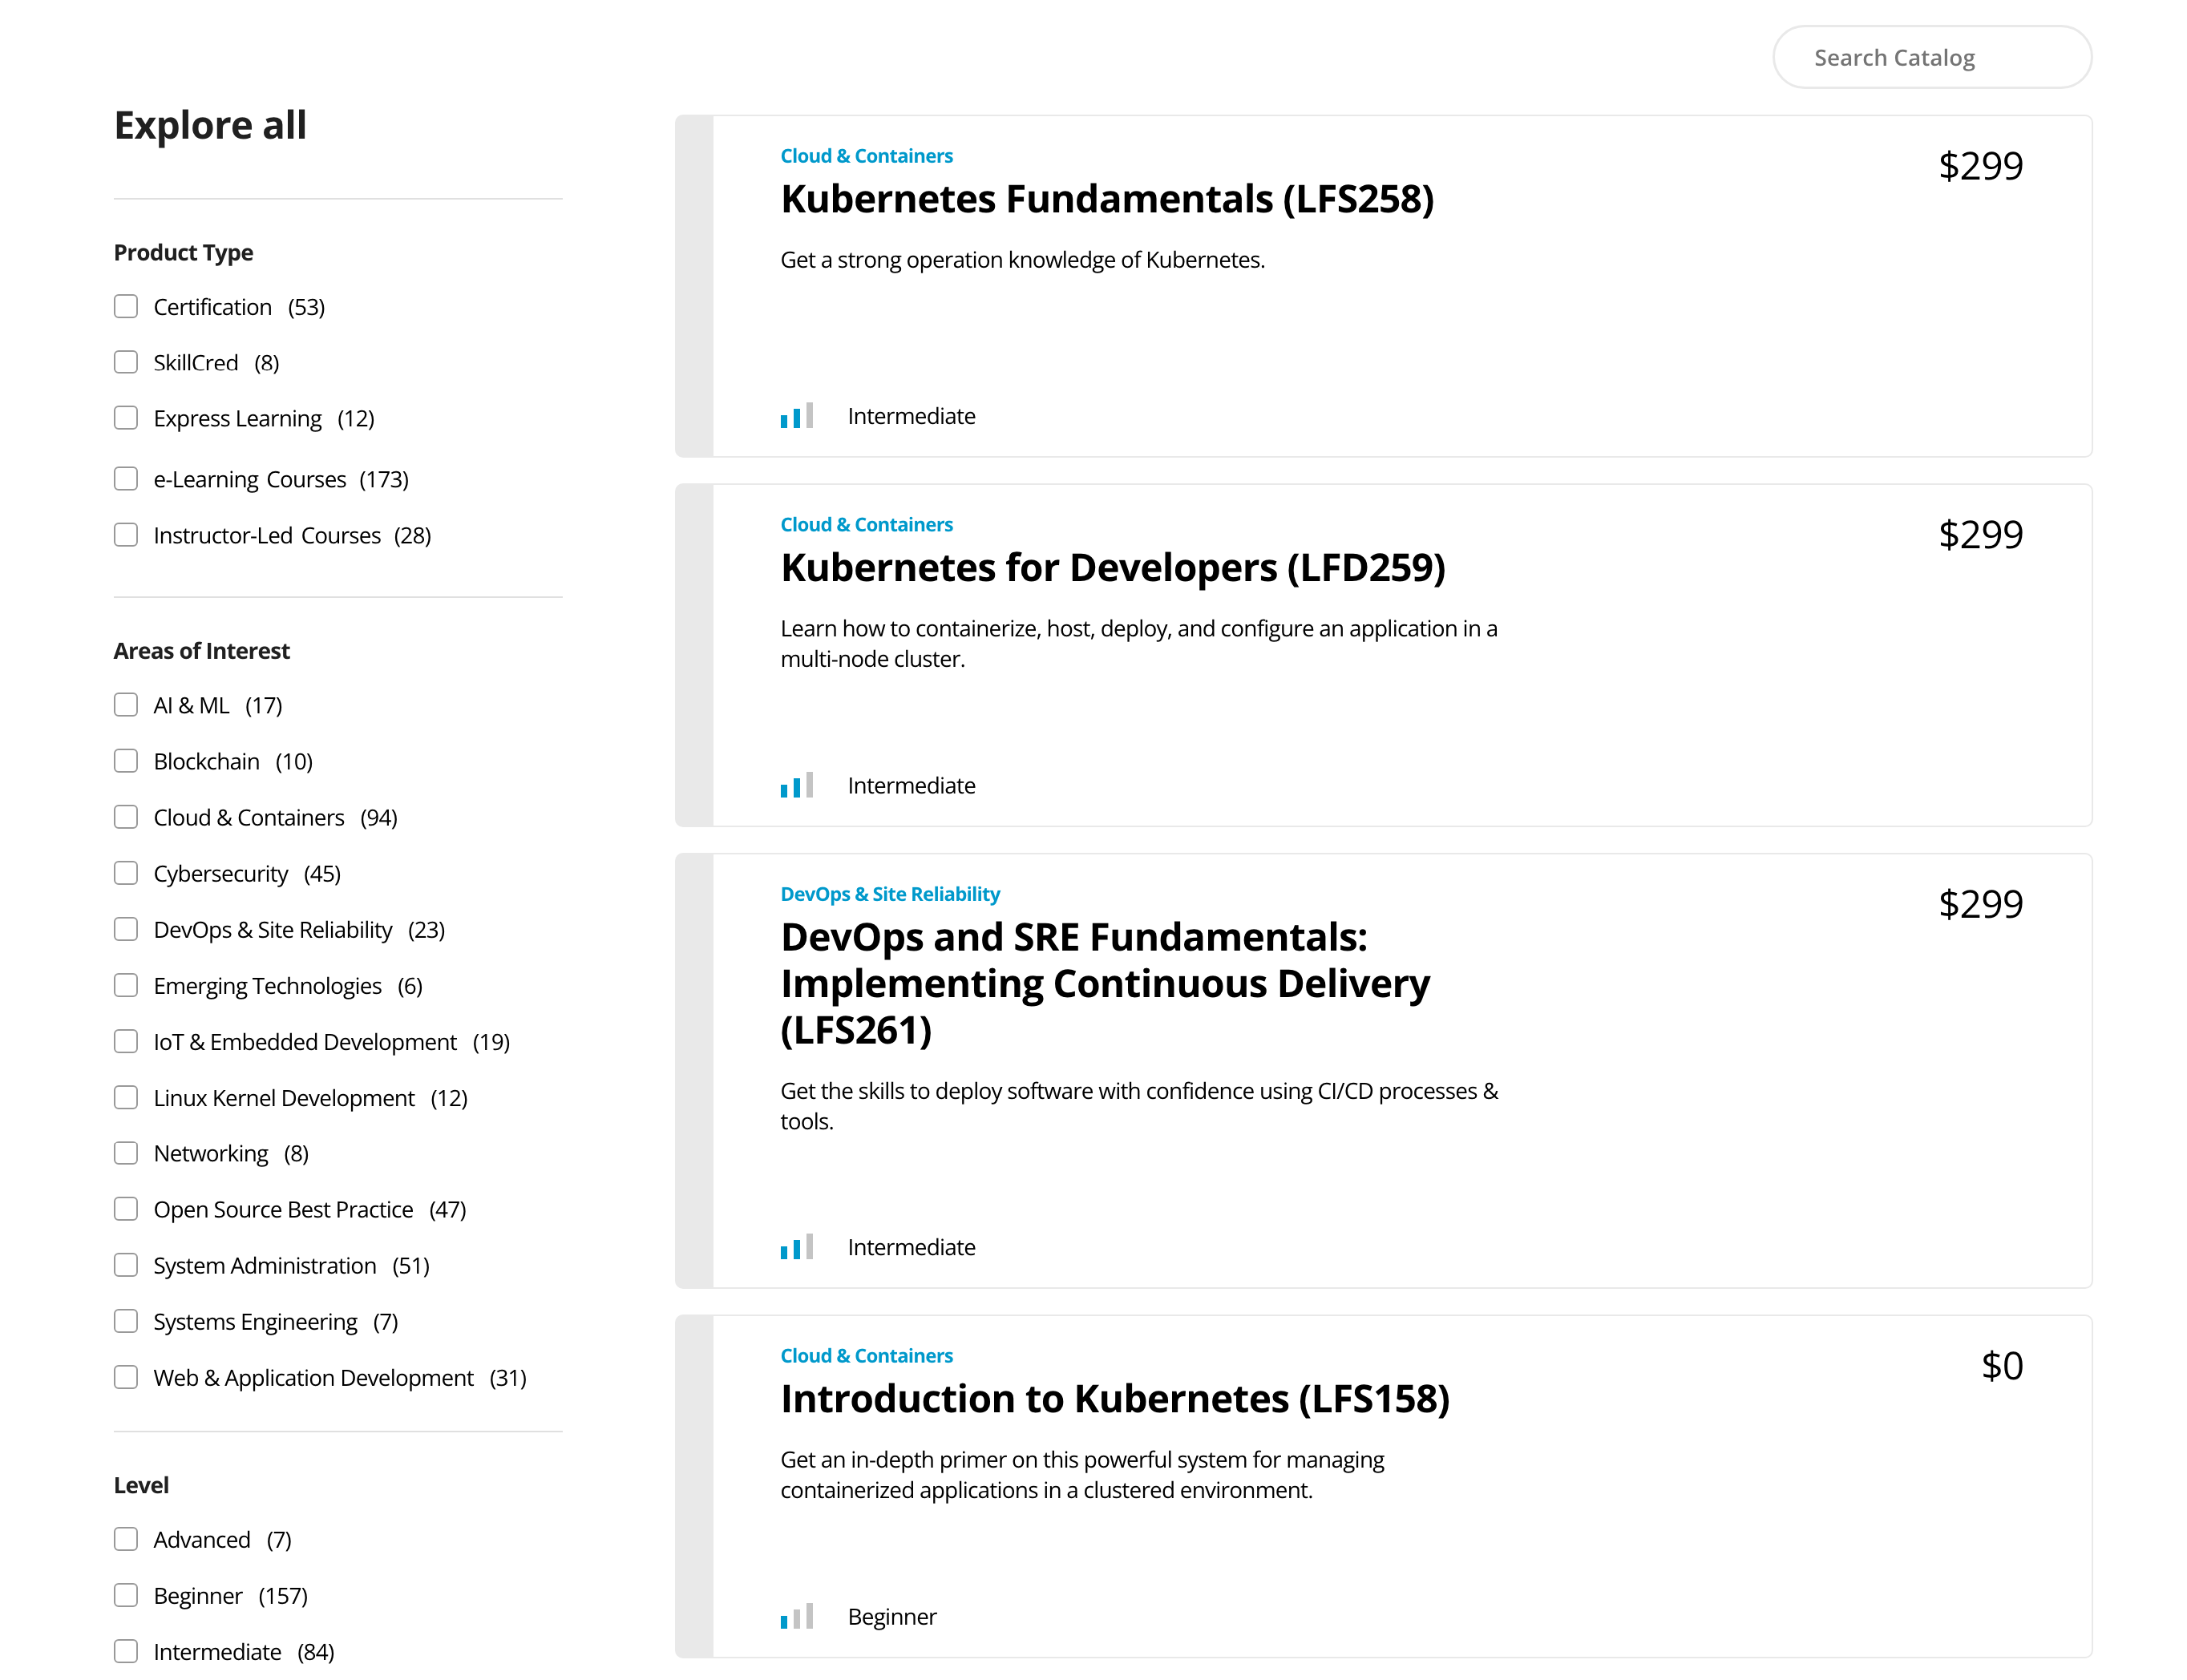The image size is (2187, 1680).
Task: Click Cloud & Containers tag above LFD259
Action: point(866,525)
